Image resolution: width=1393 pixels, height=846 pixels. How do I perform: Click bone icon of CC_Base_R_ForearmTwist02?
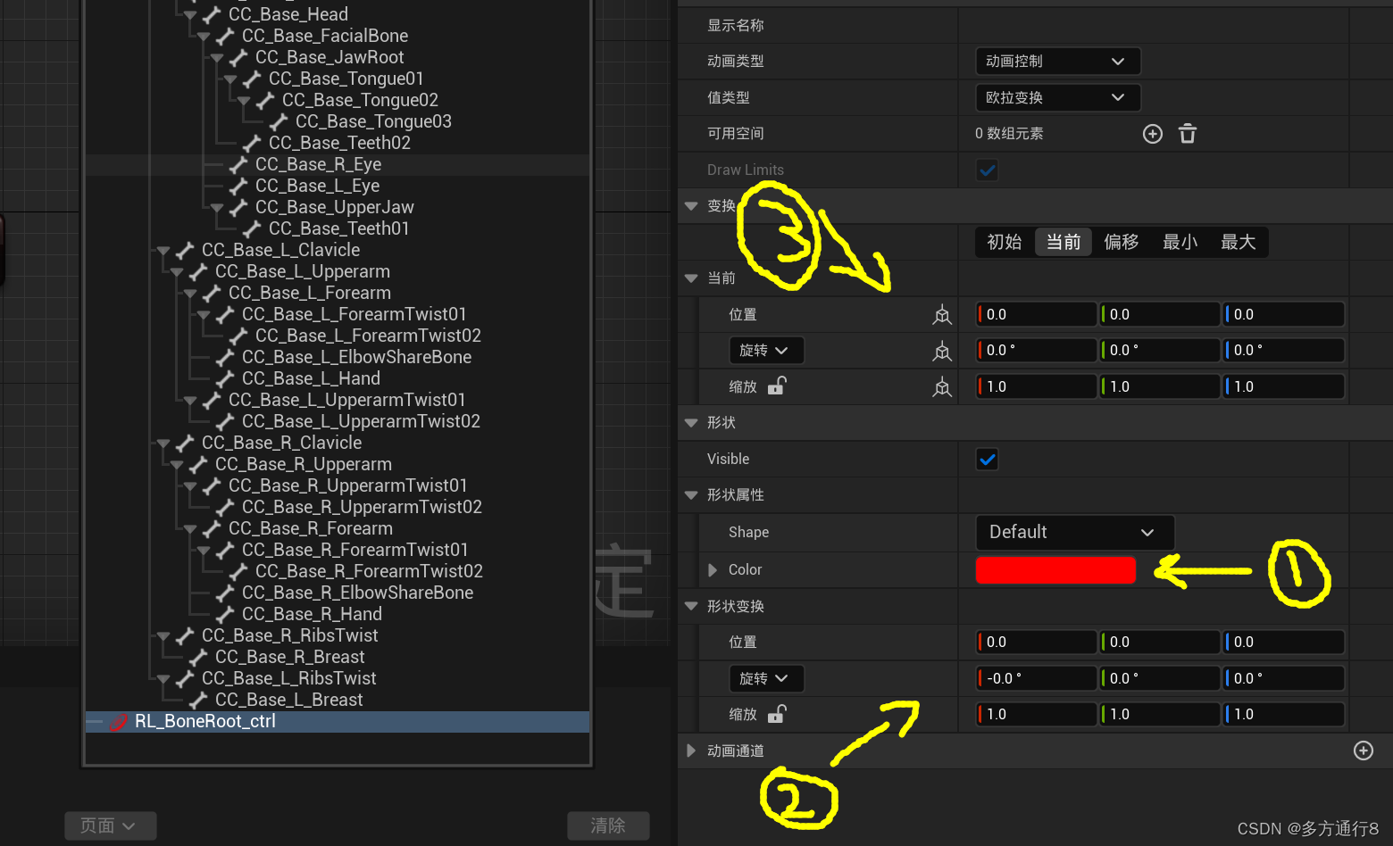238,571
